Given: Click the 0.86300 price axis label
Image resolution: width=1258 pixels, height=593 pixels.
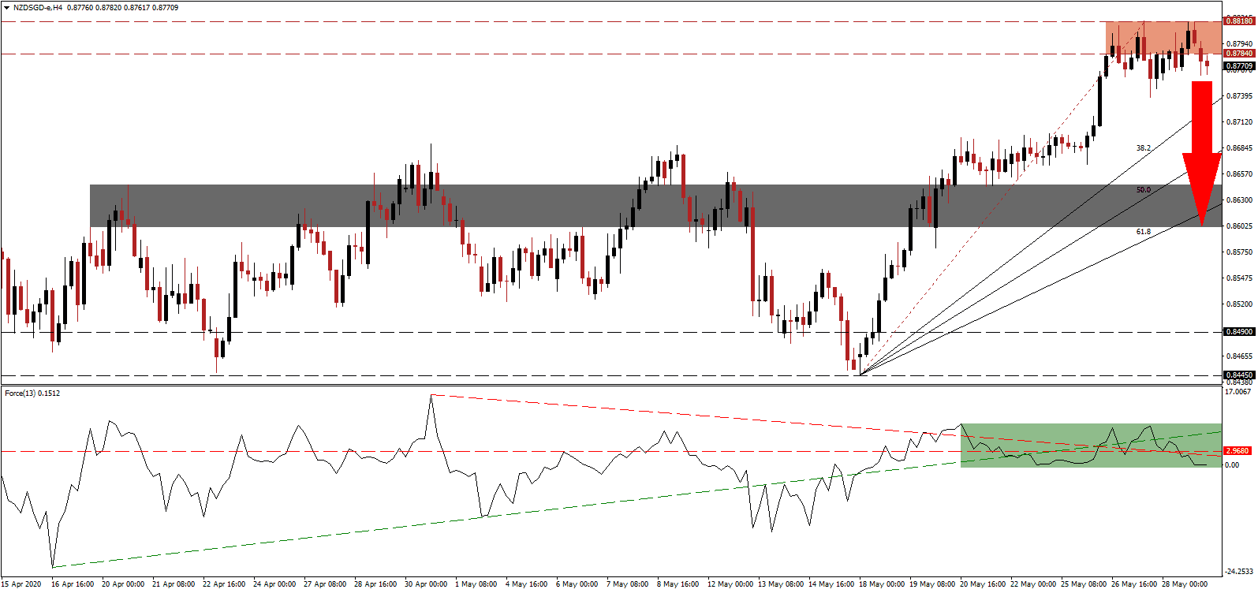Looking at the screenshot, I should tap(1241, 200).
